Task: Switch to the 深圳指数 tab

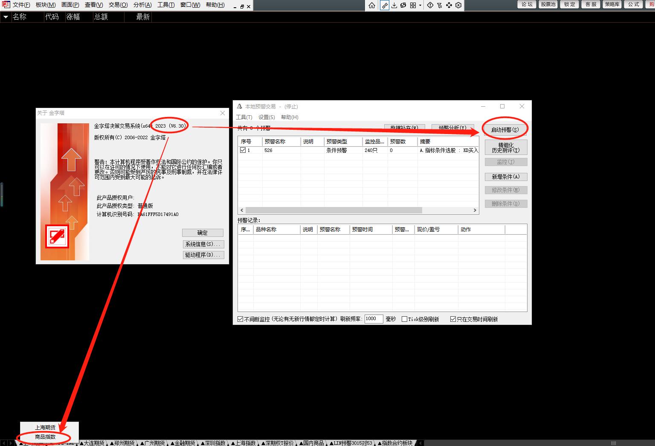Action: (213, 443)
